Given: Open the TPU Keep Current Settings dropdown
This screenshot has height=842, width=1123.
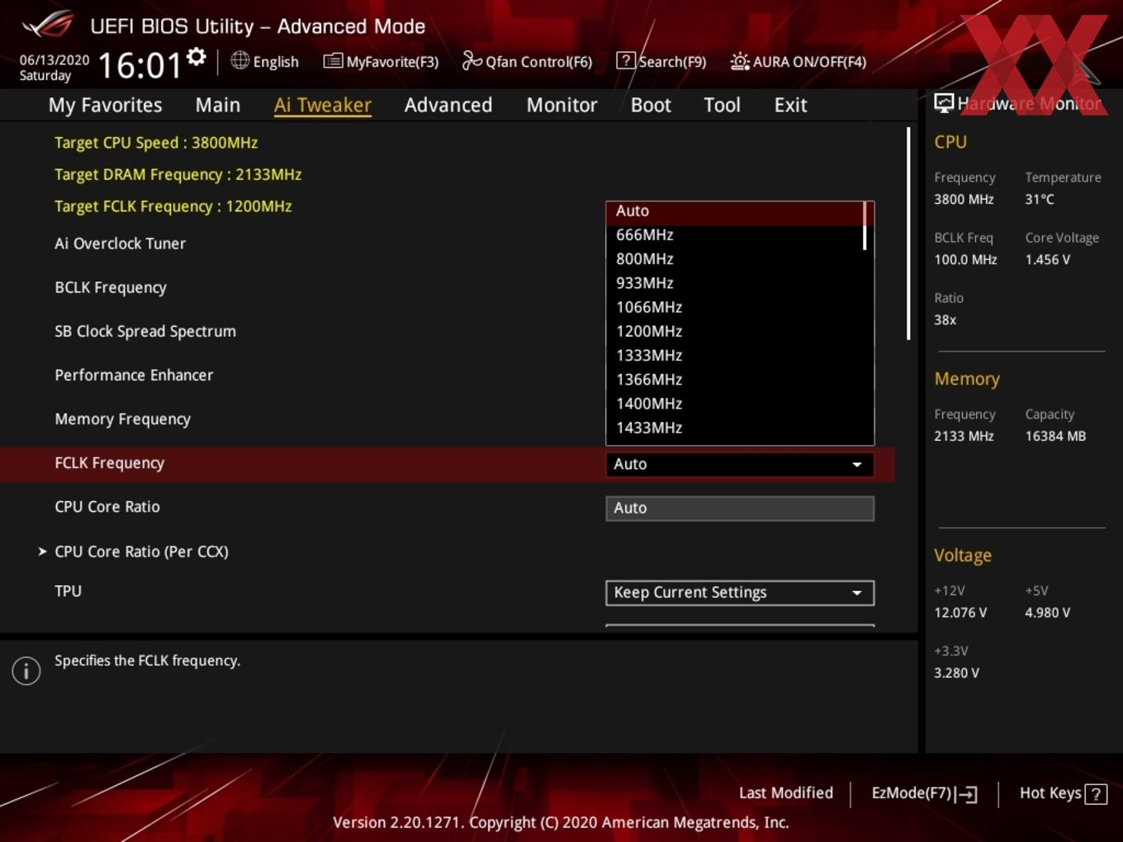Looking at the screenshot, I should (740, 593).
